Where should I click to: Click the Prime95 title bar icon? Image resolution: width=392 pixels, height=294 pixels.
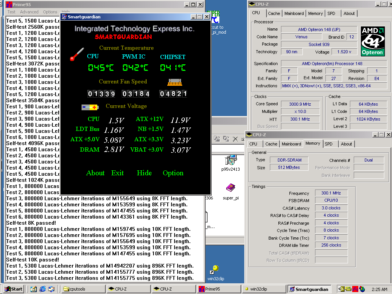point(9,5)
